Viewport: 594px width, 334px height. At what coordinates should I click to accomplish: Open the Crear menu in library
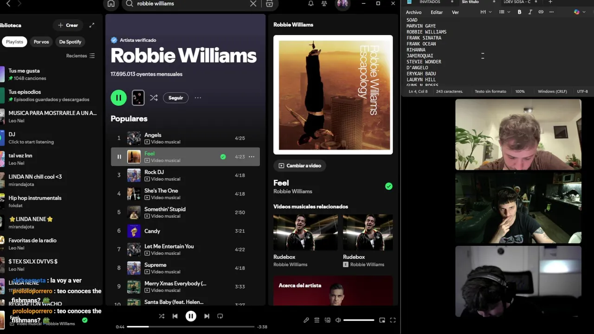pos(68,25)
